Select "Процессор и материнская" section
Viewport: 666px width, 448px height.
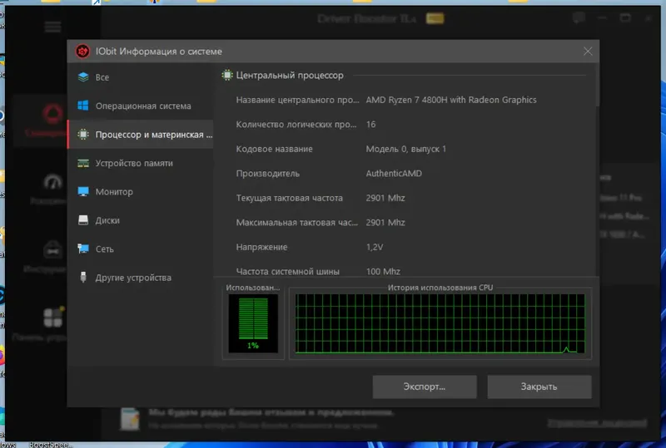pyautogui.click(x=140, y=135)
